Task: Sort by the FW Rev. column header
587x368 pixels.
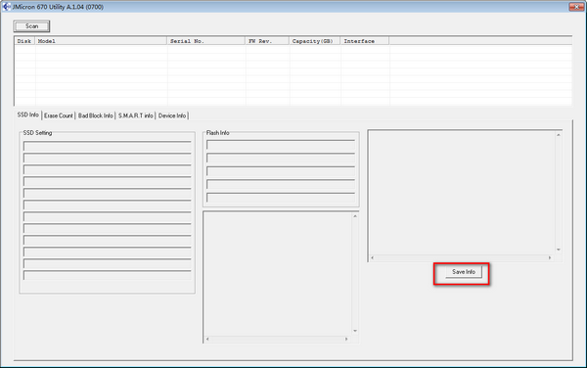Action: click(267, 41)
